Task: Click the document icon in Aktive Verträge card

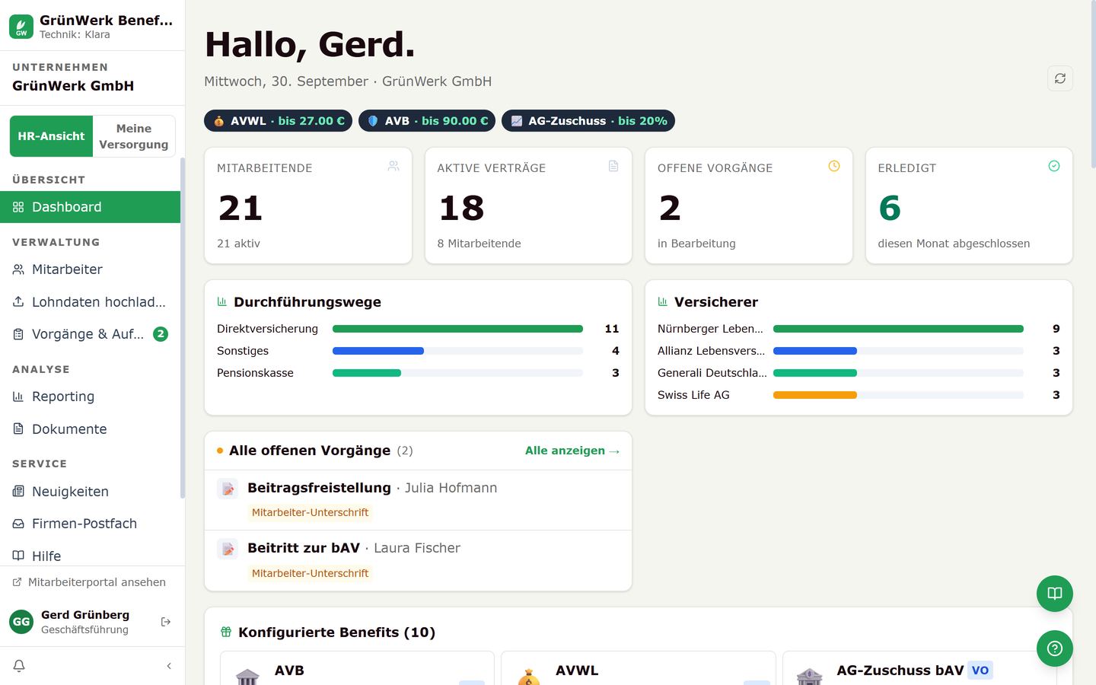Action: (x=613, y=166)
